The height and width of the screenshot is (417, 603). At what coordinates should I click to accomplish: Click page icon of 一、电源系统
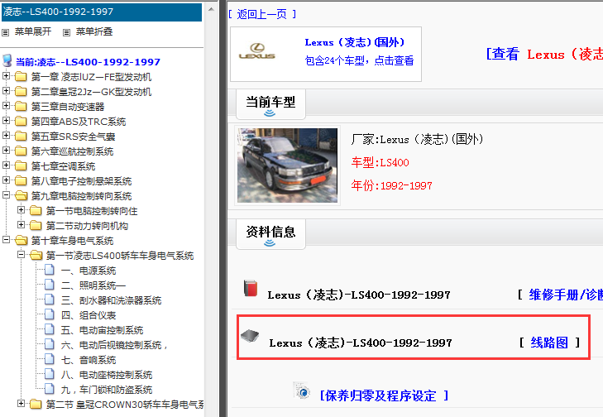click(x=50, y=270)
